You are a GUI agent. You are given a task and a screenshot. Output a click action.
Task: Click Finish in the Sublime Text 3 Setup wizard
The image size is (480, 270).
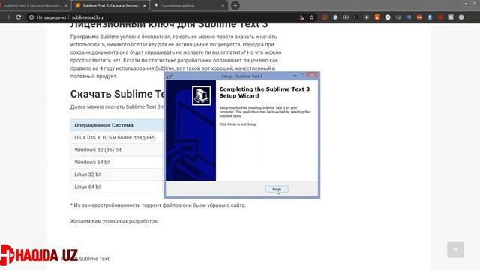click(x=277, y=189)
